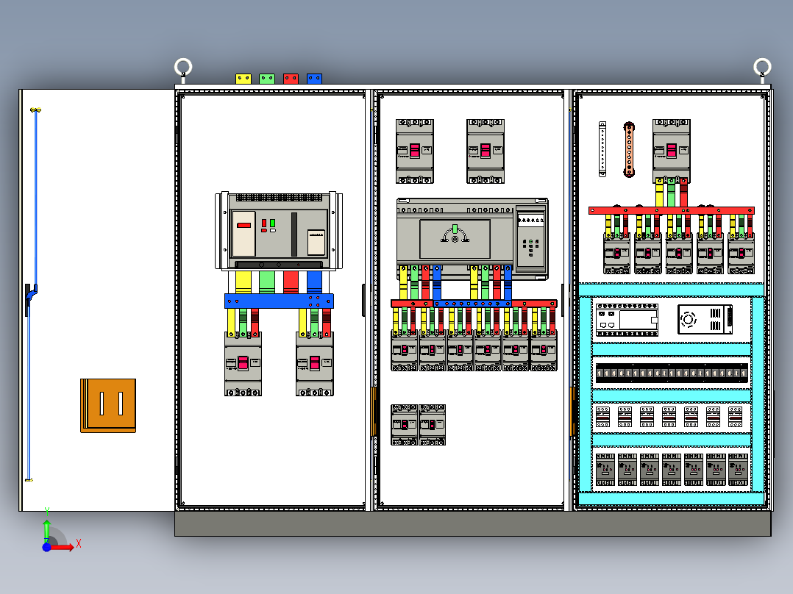Pick the green busbar terminal on the cabinet roof
793x594 pixels.
(x=267, y=79)
